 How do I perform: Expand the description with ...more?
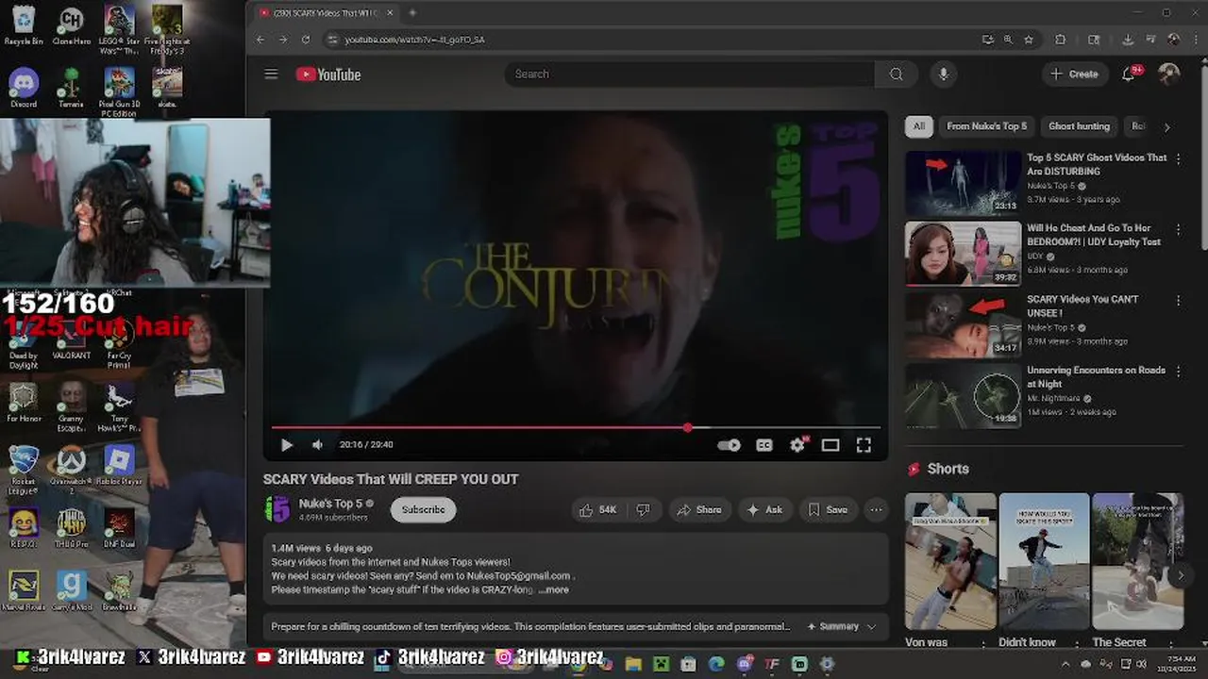555,589
